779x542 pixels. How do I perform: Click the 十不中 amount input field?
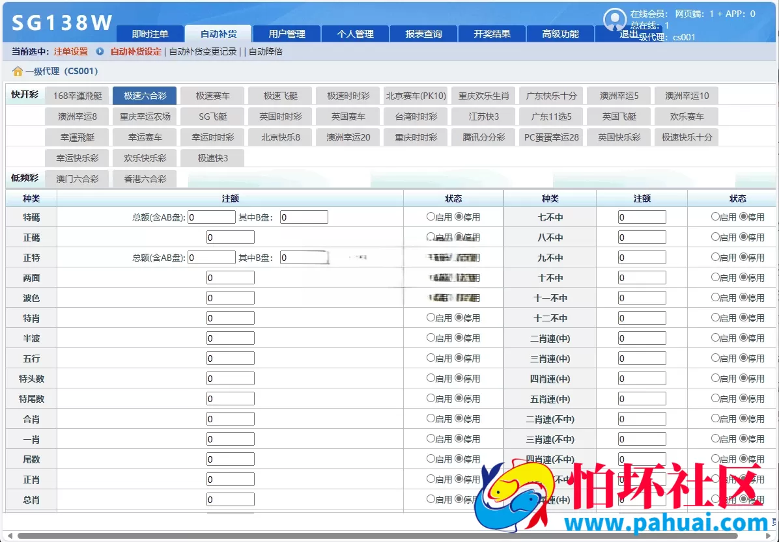tap(642, 277)
